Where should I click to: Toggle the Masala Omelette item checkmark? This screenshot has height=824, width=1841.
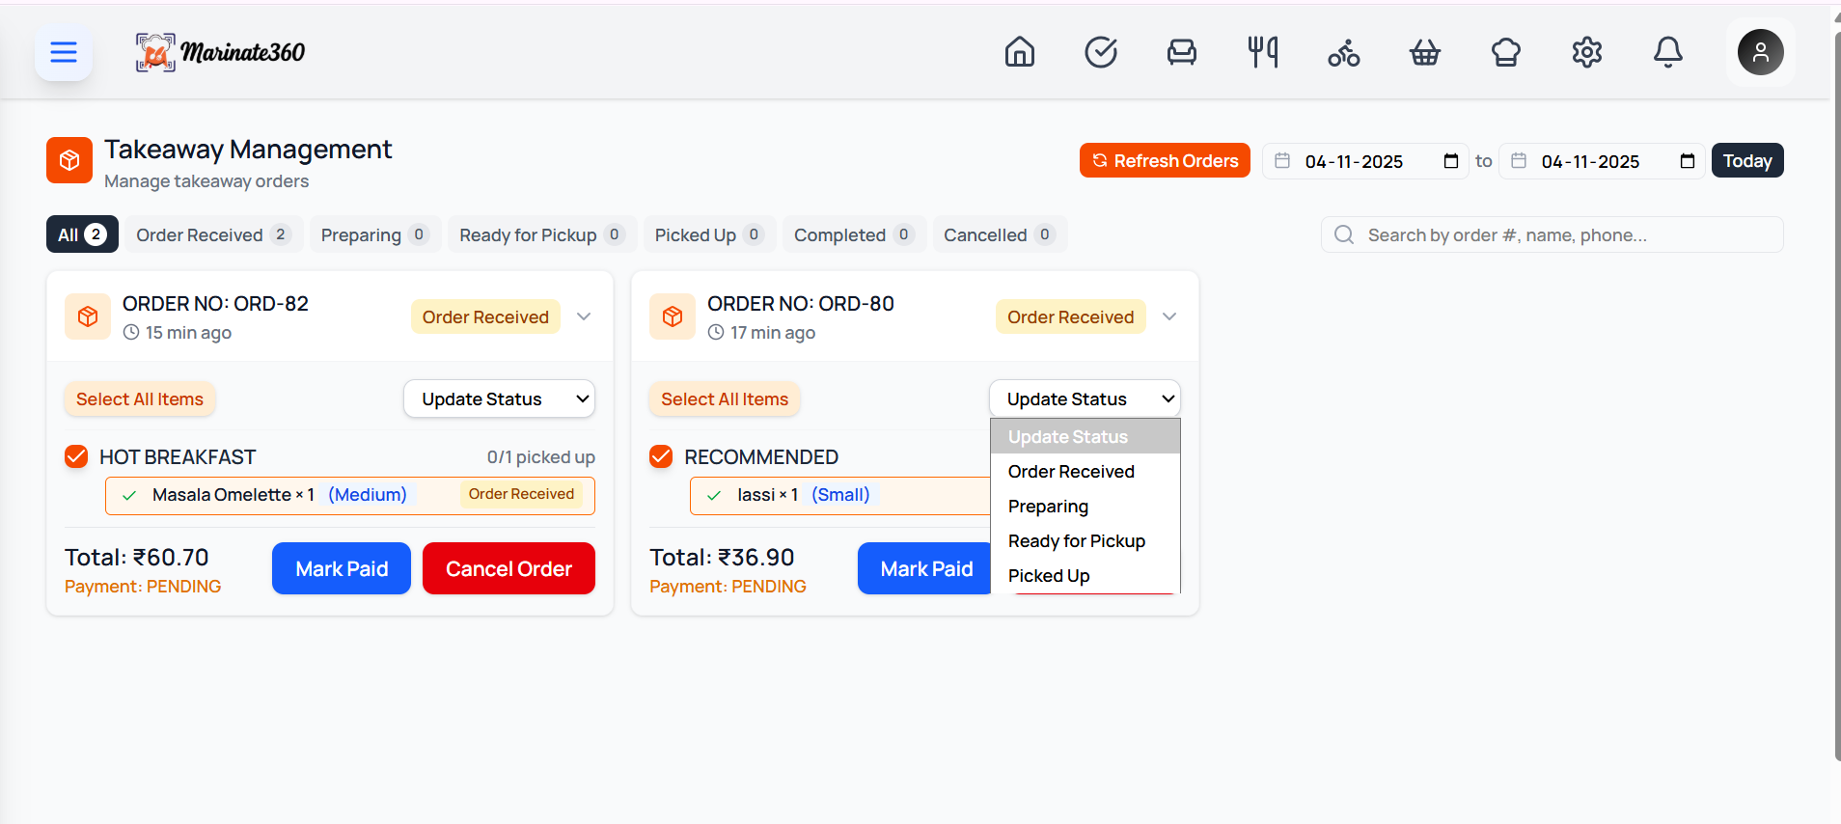coord(129,495)
